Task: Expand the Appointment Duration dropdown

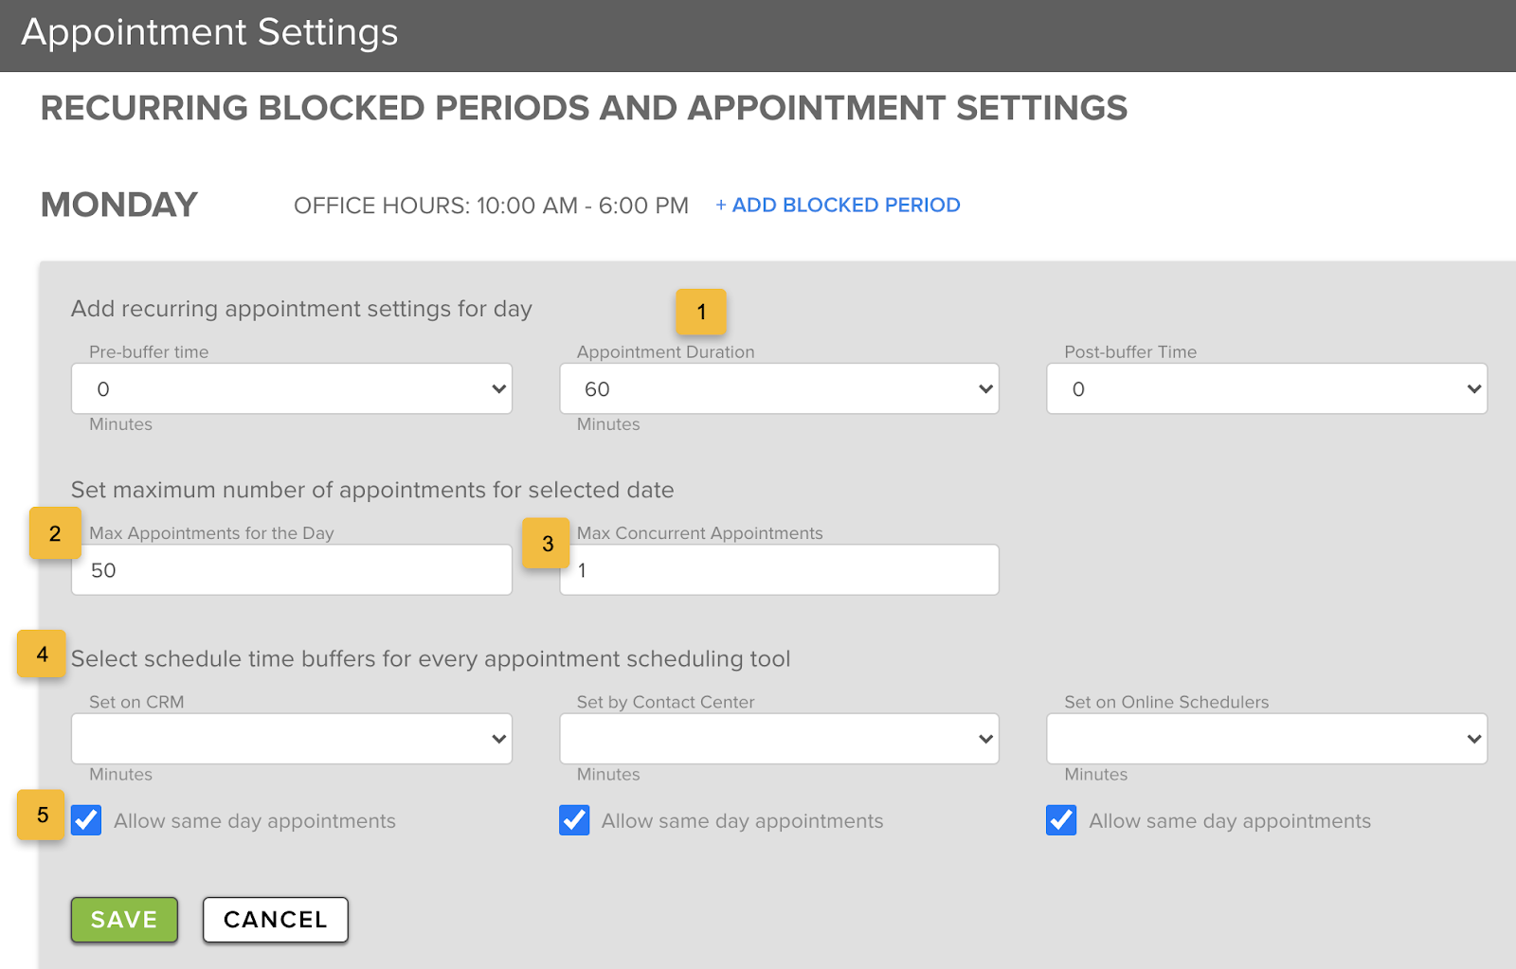Action: [779, 388]
